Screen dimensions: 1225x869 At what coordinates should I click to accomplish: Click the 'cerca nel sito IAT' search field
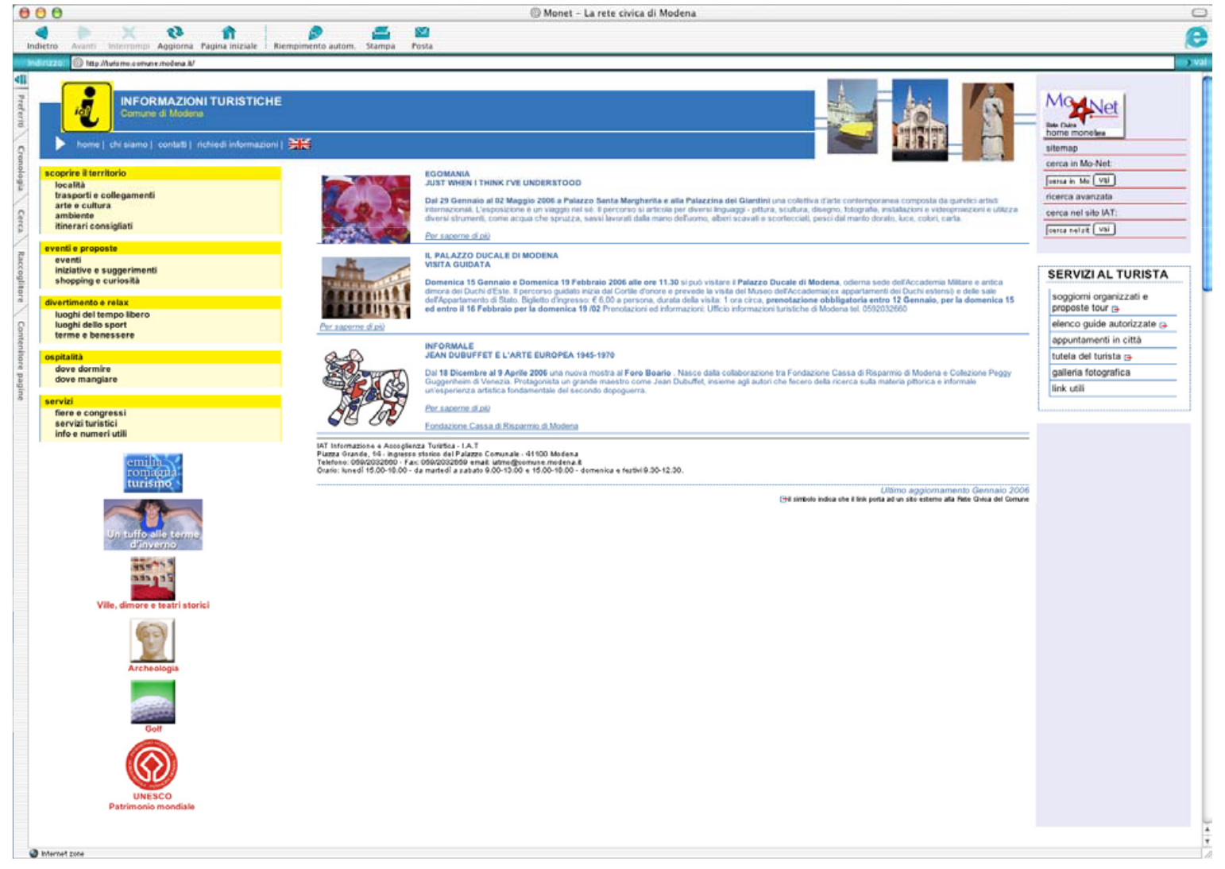[1068, 230]
